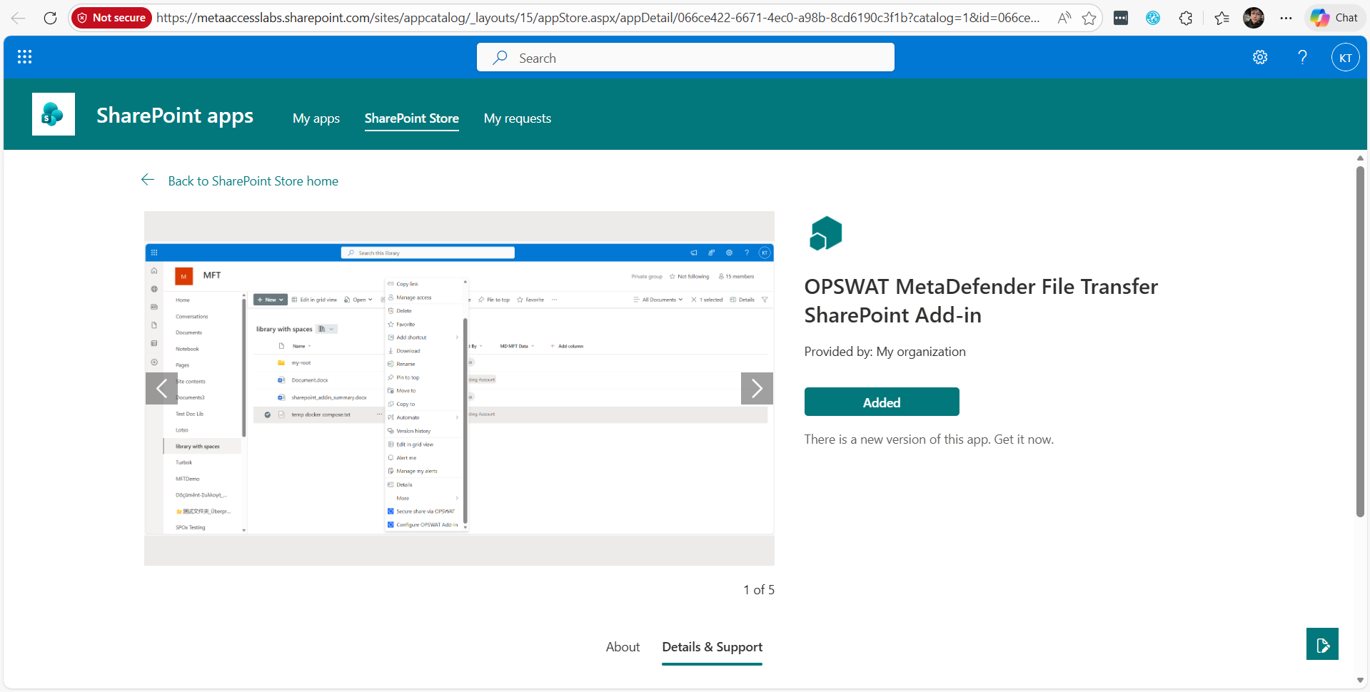
Task: Open the Microsoft 365 app launcher waffle
Action: (24, 57)
